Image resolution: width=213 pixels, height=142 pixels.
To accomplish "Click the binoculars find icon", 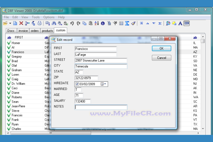I will tap(54, 23).
